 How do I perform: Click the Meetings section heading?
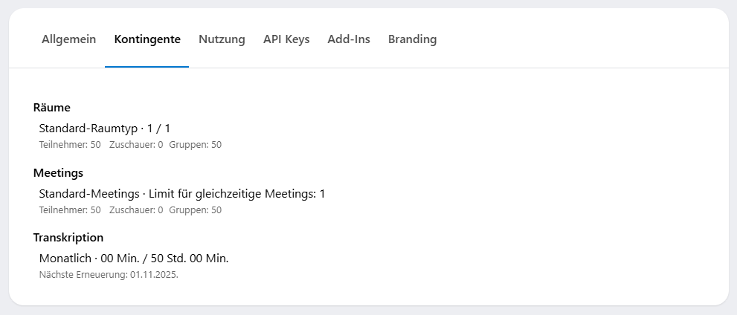pyautogui.click(x=58, y=173)
